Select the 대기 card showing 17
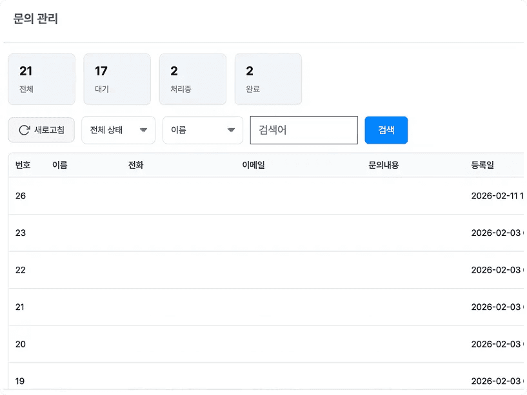The image size is (527, 395). click(117, 79)
